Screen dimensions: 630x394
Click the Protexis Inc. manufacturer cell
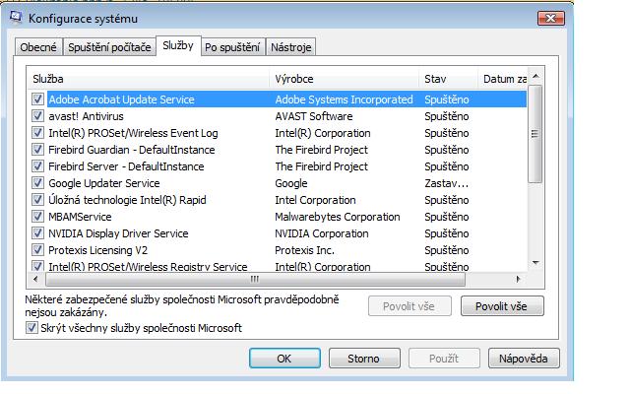pyautogui.click(x=304, y=250)
